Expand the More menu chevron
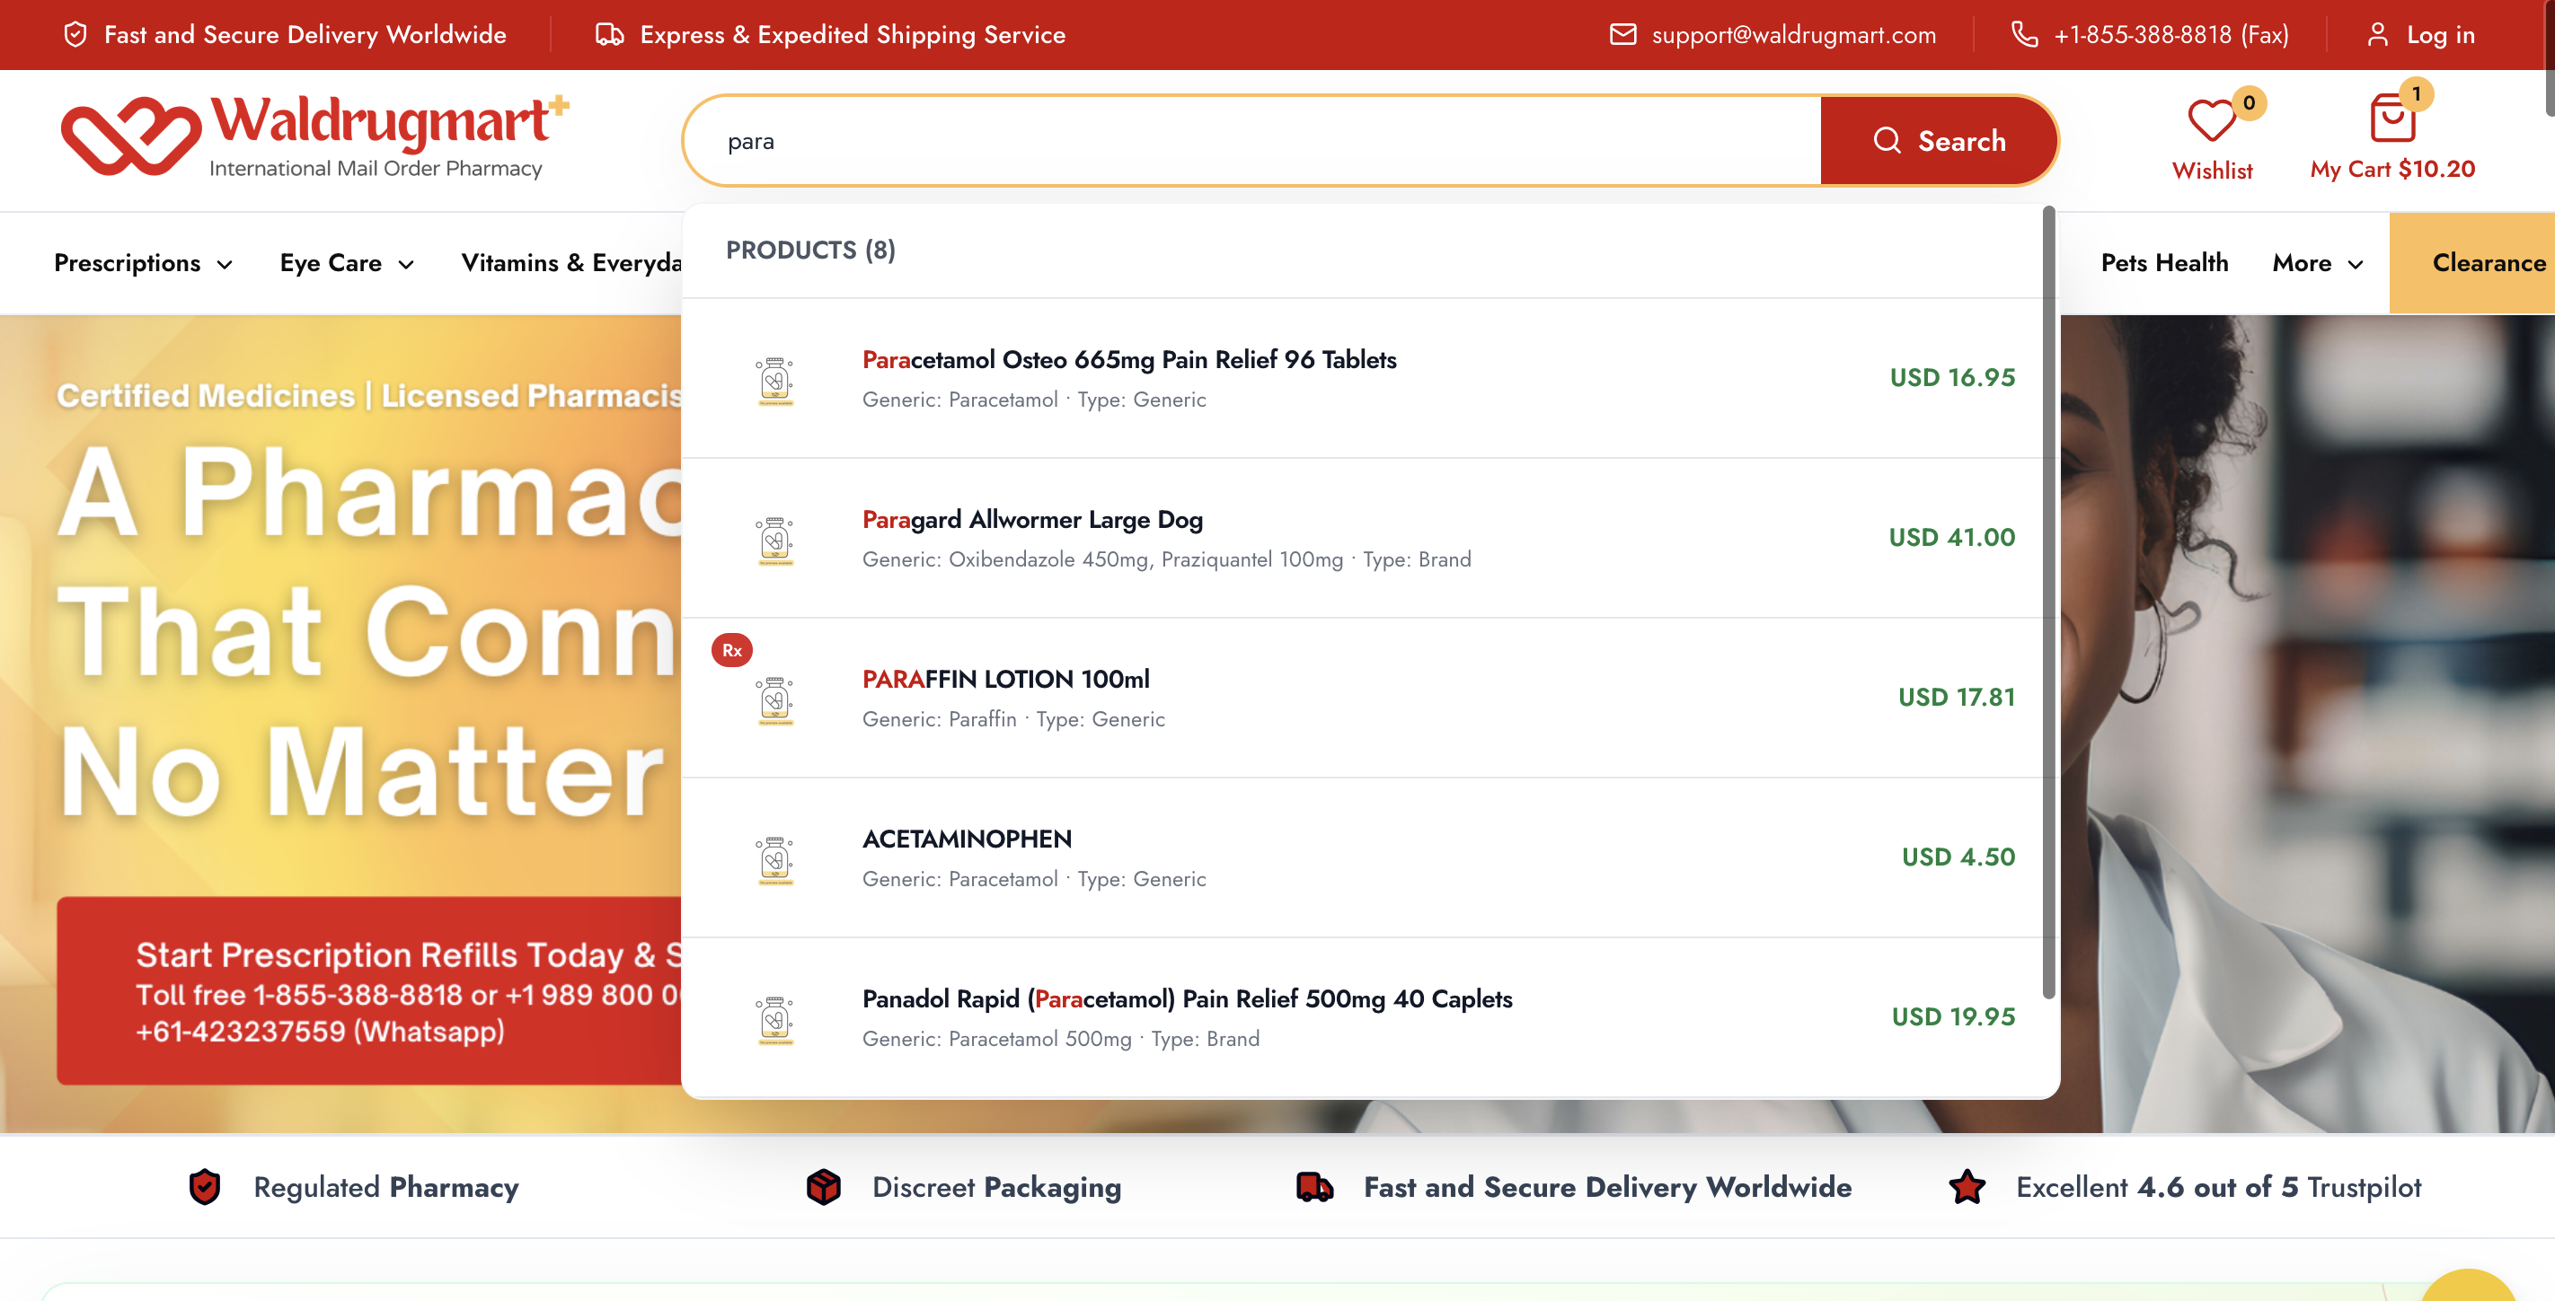 (2356, 265)
